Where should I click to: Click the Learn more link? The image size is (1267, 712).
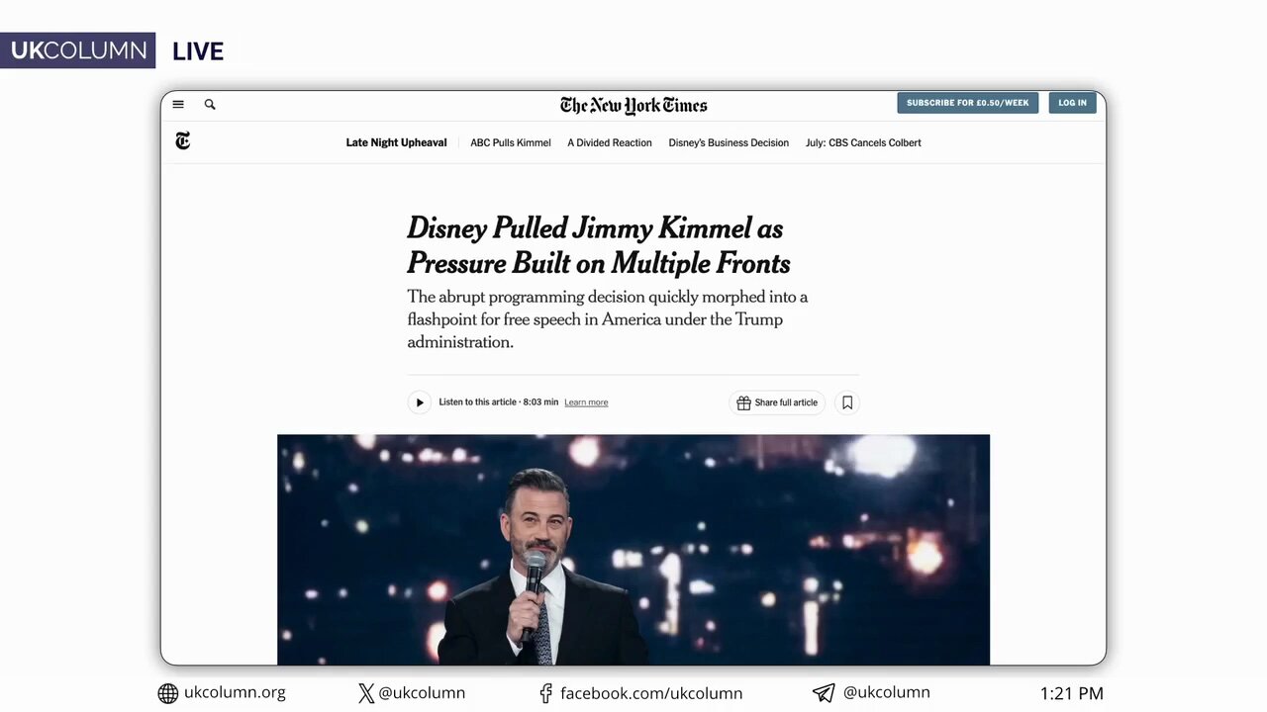click(586, 402)
